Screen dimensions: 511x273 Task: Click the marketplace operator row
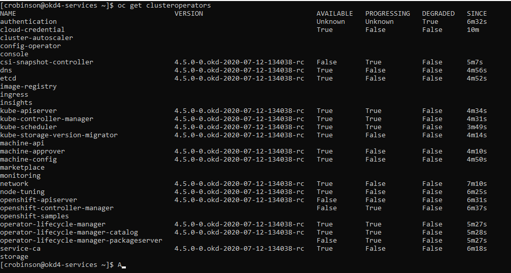22,168
